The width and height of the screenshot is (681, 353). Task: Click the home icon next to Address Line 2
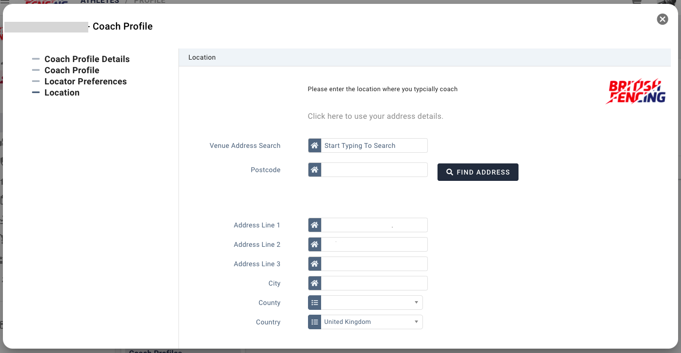click(x=315, y=244)
